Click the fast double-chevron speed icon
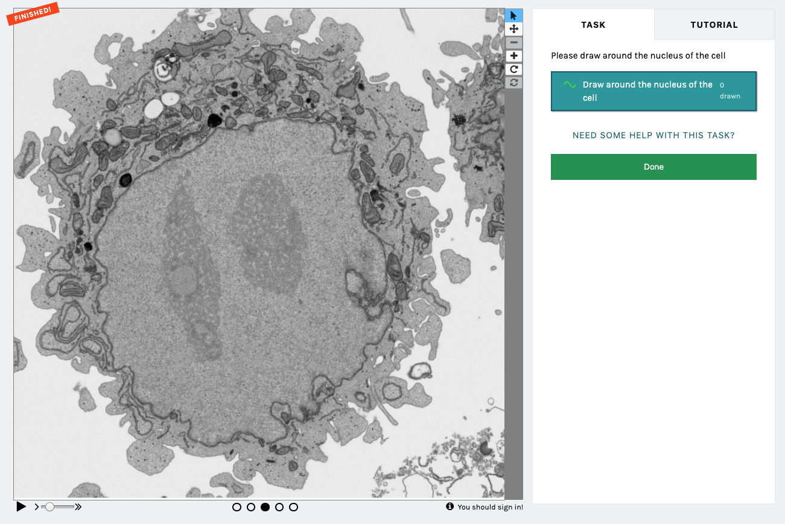This screenshot has height=524, width=785. (78, 506)
